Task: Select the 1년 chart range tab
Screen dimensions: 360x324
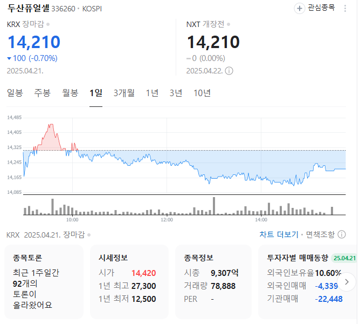Action: click(152, 93)
